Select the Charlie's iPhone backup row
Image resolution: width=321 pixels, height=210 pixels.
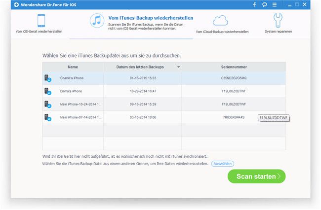coord(164,78)
